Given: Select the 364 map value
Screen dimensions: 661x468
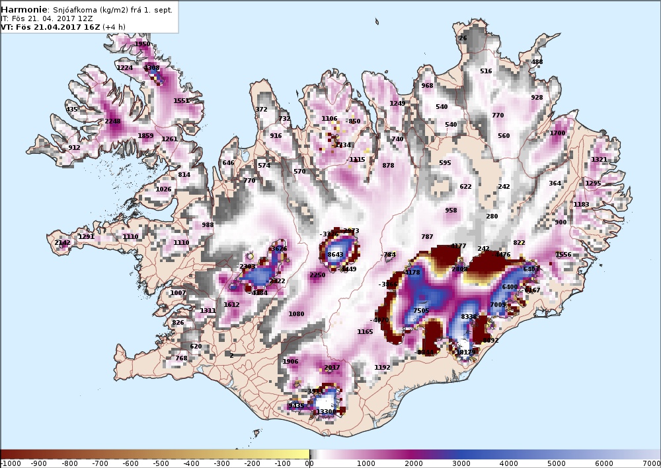Looking at the screenshot, I should point(555,184).
